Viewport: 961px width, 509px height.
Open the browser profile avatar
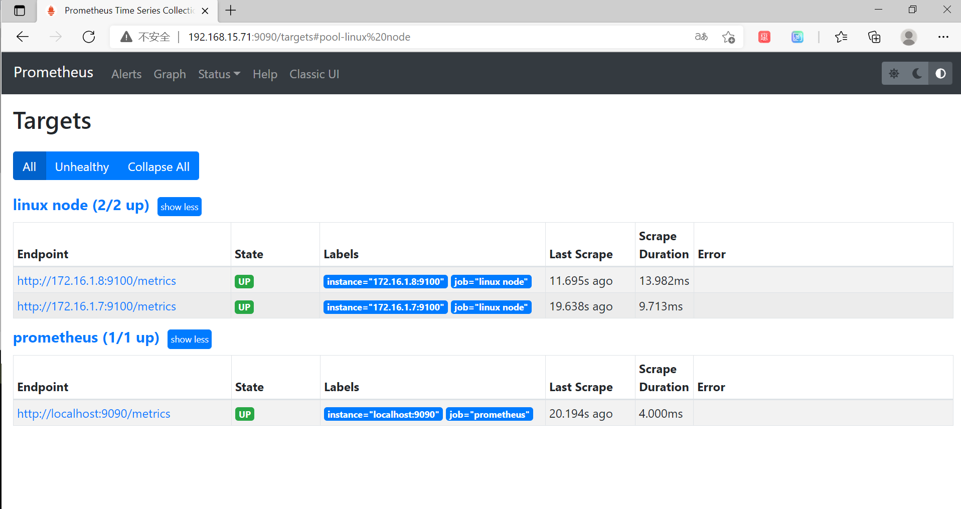coord(908,37)
